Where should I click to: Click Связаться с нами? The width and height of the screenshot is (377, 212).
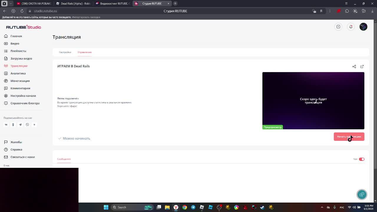pos(19,157)
